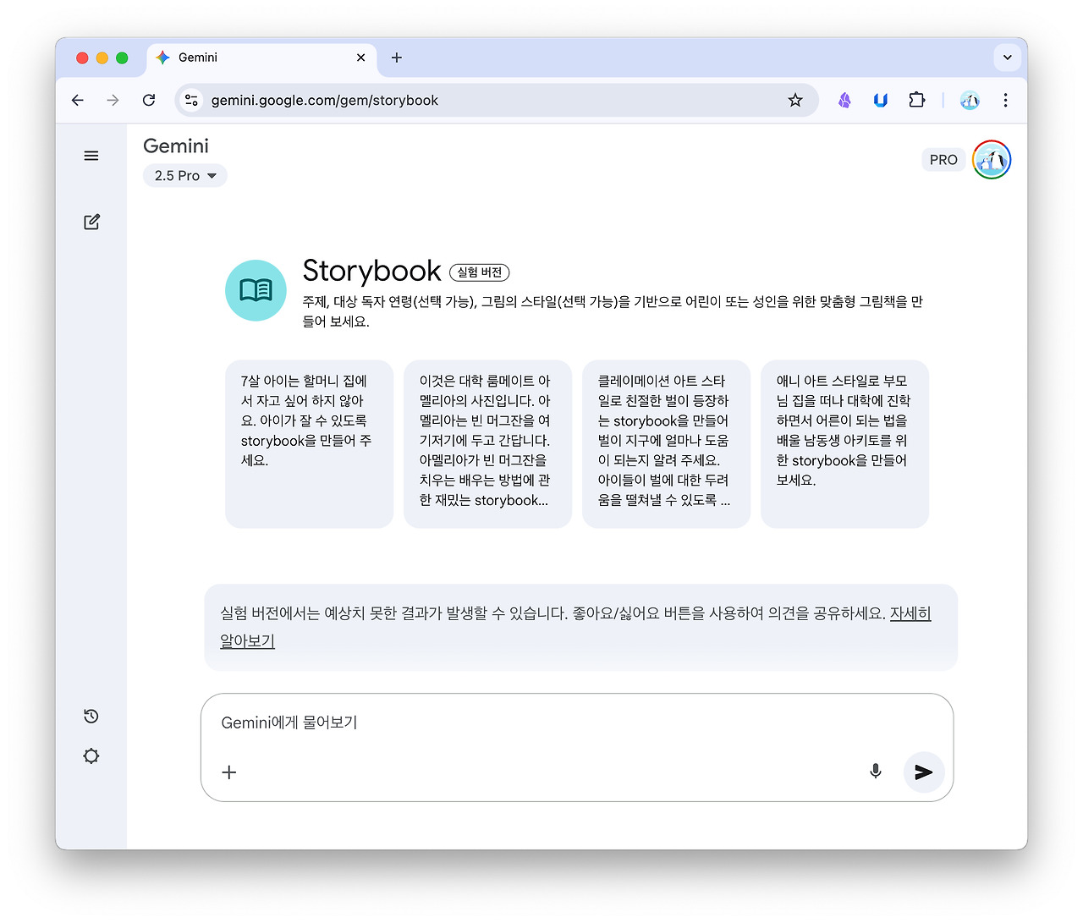Screen dimensions: 1083x923
Task: Expand the tab search chevron dropdown
Action: [x=1007, y=58]
